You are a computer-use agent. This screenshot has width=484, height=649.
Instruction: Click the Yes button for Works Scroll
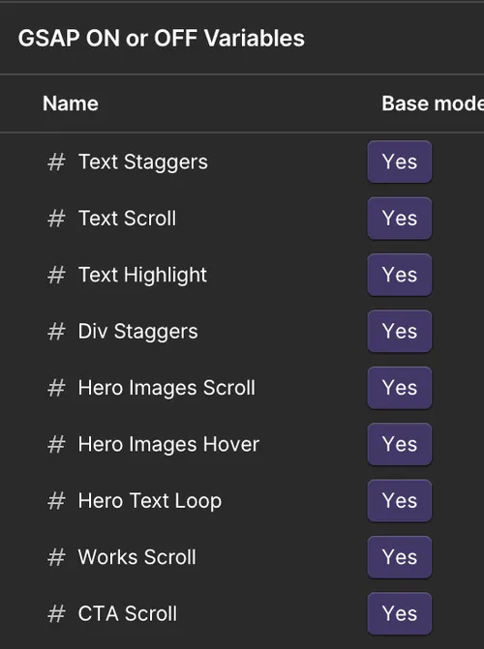point(400,557)
